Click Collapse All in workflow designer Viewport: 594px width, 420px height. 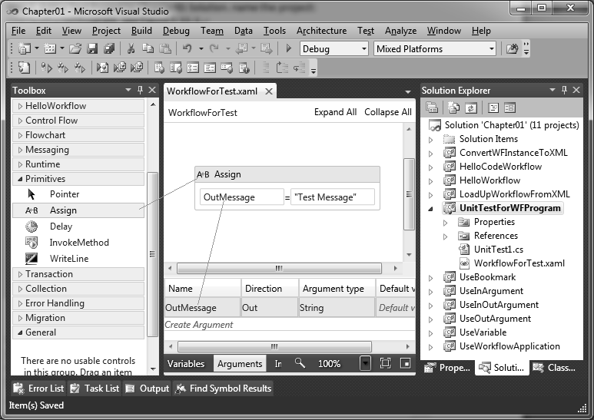[x=388, y=112]
